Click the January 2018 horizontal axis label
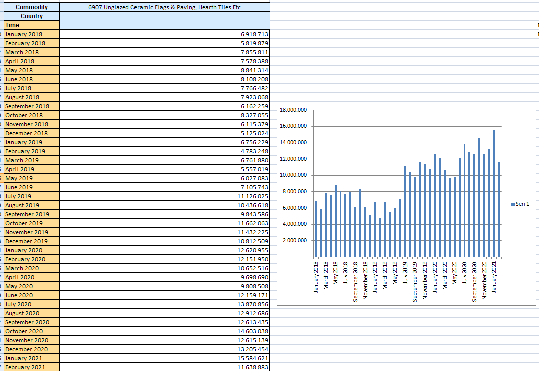Screen dimensions: 539x371 pos(316,277)
